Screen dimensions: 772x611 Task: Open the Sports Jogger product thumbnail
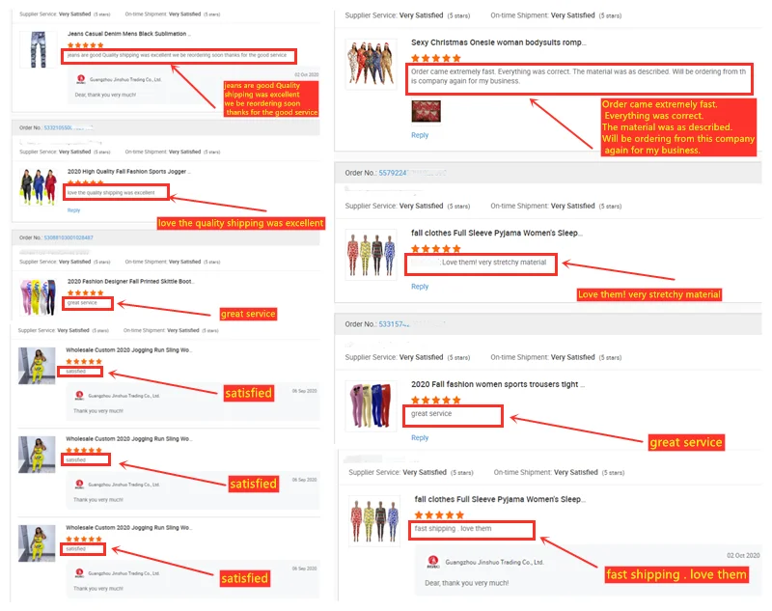(x=39, y=187)
